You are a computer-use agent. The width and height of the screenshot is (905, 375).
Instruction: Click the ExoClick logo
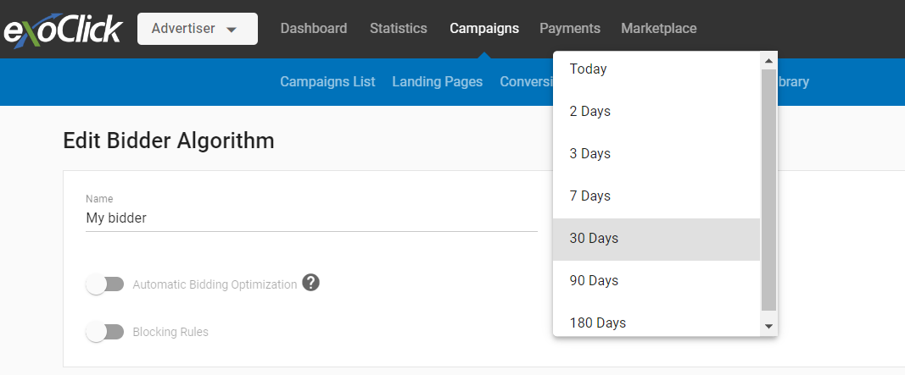coord(63,30)
